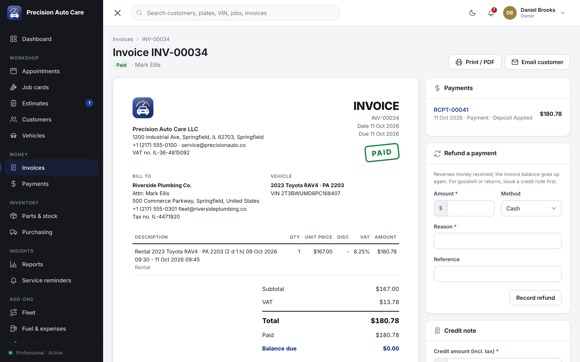Screen dimensions: 580x362
Task: Click the Print / PDF button
Action: pyautogui.click(x=475, y=62)
